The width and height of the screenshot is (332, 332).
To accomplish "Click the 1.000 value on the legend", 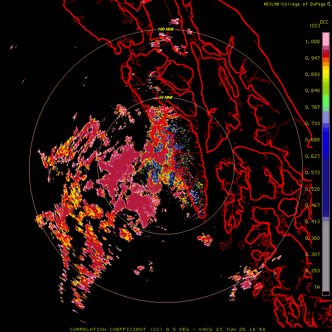I will 312,41.
